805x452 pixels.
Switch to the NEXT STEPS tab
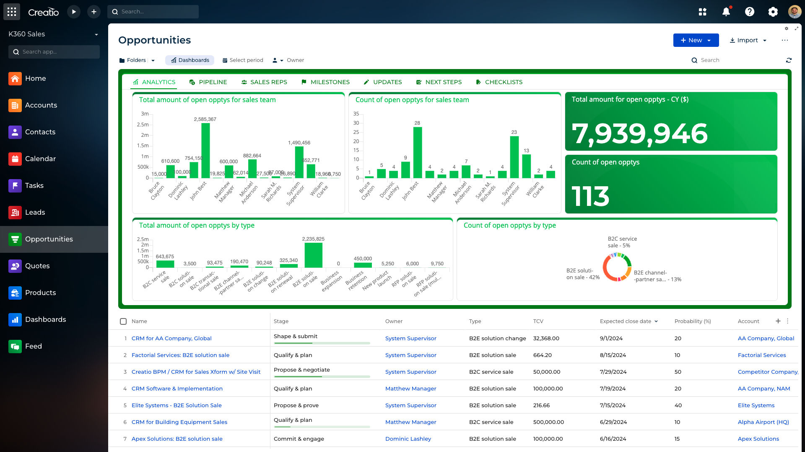click(439, 82)
